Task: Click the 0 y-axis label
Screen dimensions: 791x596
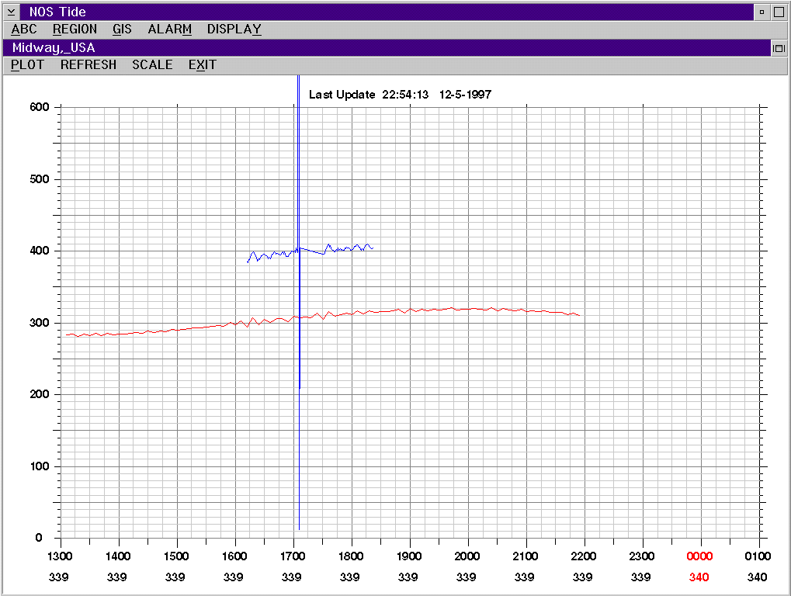Action: coord(39,538)
